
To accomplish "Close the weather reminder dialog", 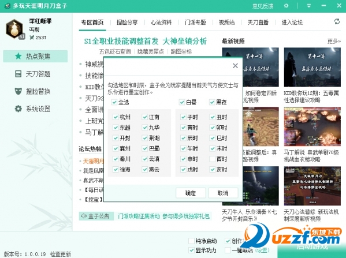I will [235, 66].
